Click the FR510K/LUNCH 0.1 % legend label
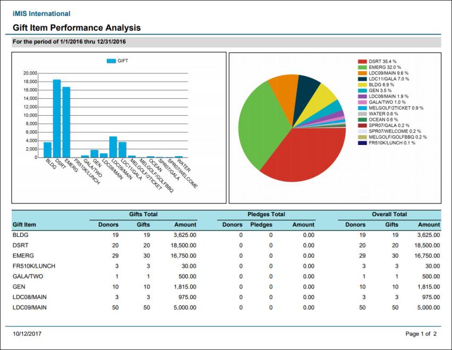 coord(392,143)
